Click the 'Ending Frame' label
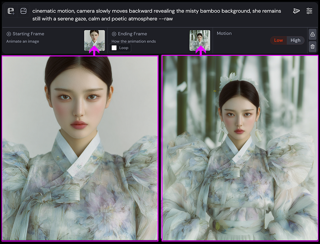Screen dimensions: 320x244 [132, 34]
